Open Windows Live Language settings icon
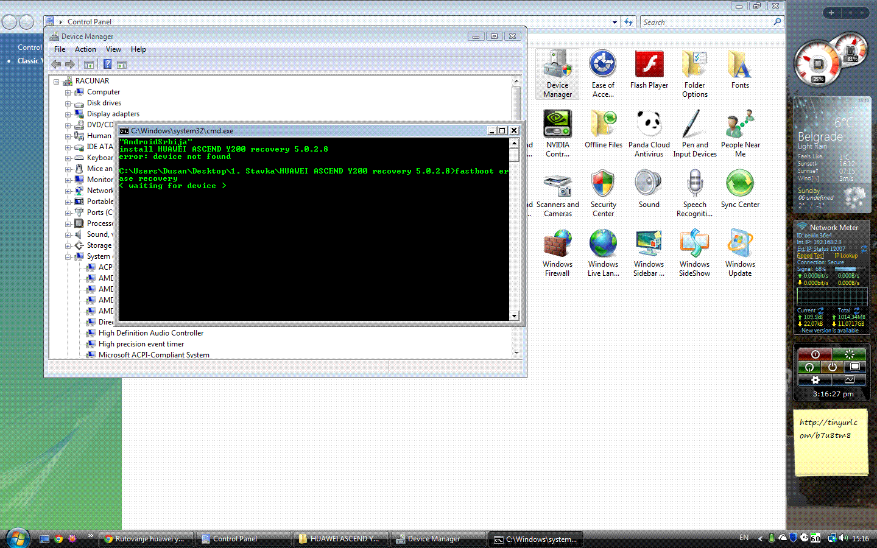 603,253
